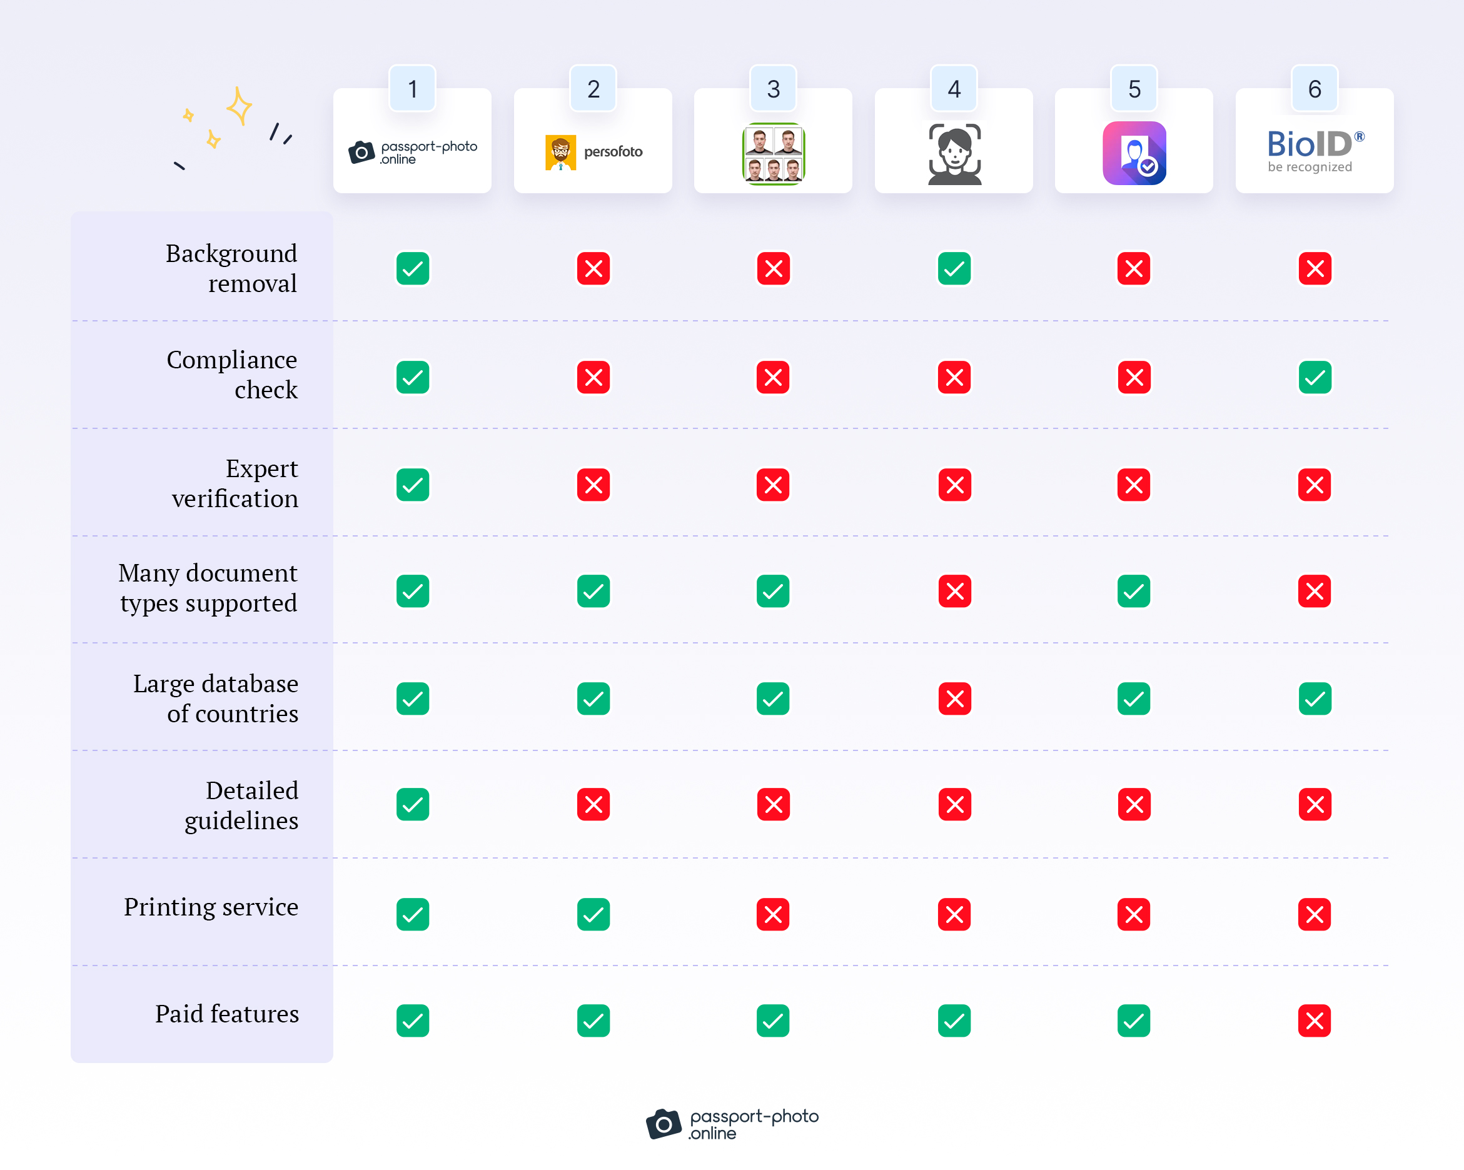Click the green checkmark for large database column 6
Screen dimensions: 1464x1170
[x=1315, y=697]
